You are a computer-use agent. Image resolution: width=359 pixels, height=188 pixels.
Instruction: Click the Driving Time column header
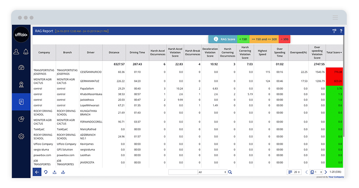click(137, 52)
